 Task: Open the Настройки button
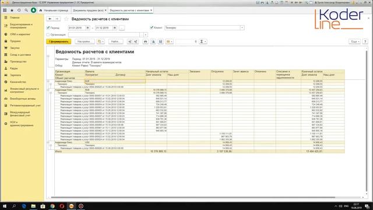pyautogui.click(x=85, y=41)
